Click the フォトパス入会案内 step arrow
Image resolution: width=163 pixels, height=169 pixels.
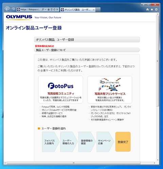tap(51, 142)
